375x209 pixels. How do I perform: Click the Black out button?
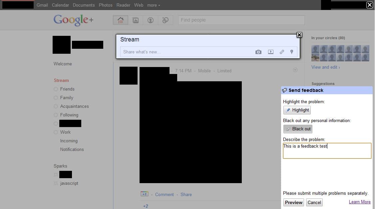click(x=298, y=129)
